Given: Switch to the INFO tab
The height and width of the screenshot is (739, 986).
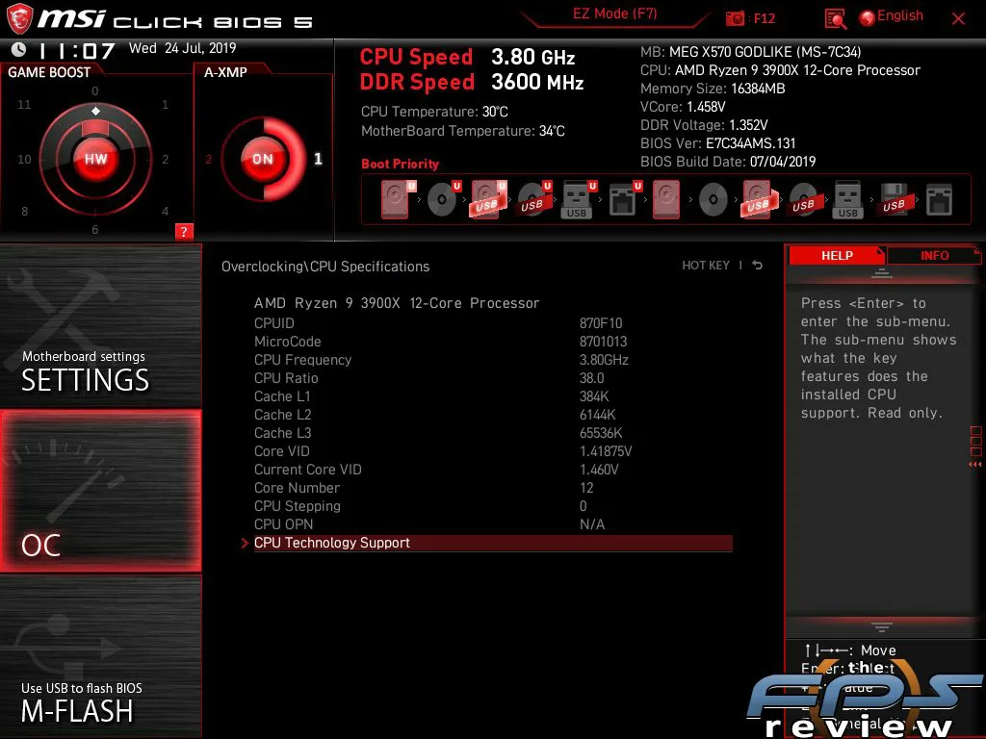Looking at the screenshot, I should tap(934, 256).
